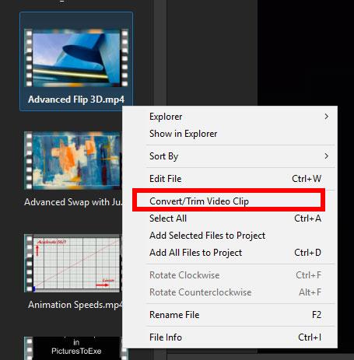This screenshot has height=360, width=354.
Task: Click Add Selected Files to Project
Action: click(230, 236)
